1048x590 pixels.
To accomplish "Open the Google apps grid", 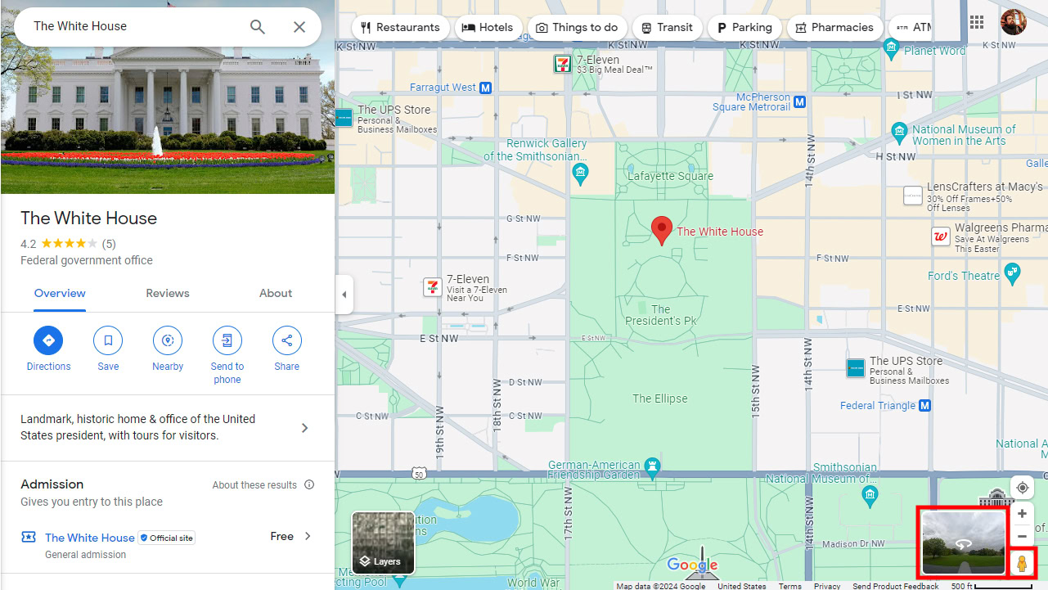I will click(x=977, y=23).
